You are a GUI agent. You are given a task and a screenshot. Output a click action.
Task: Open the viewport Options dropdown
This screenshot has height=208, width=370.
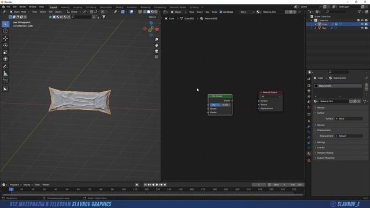154,17
